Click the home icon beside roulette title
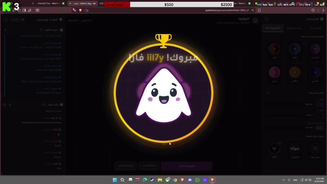Image resolution: width=327 pixels, height=184 pixels. click(x=255, y=20)
